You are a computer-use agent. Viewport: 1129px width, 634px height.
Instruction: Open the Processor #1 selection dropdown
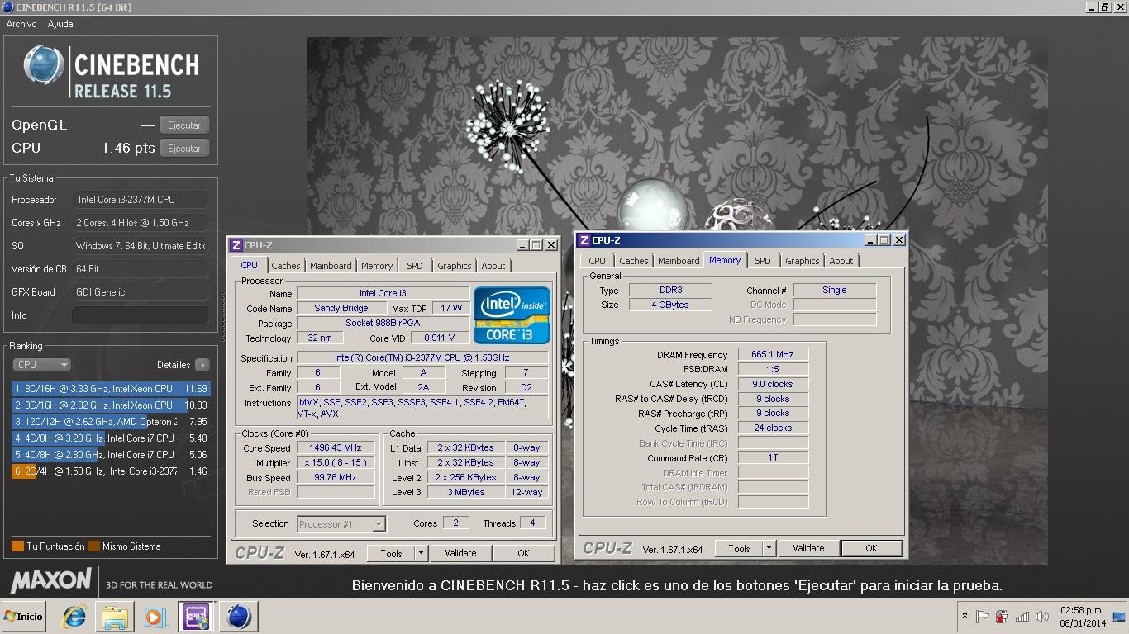click(341, 524)
